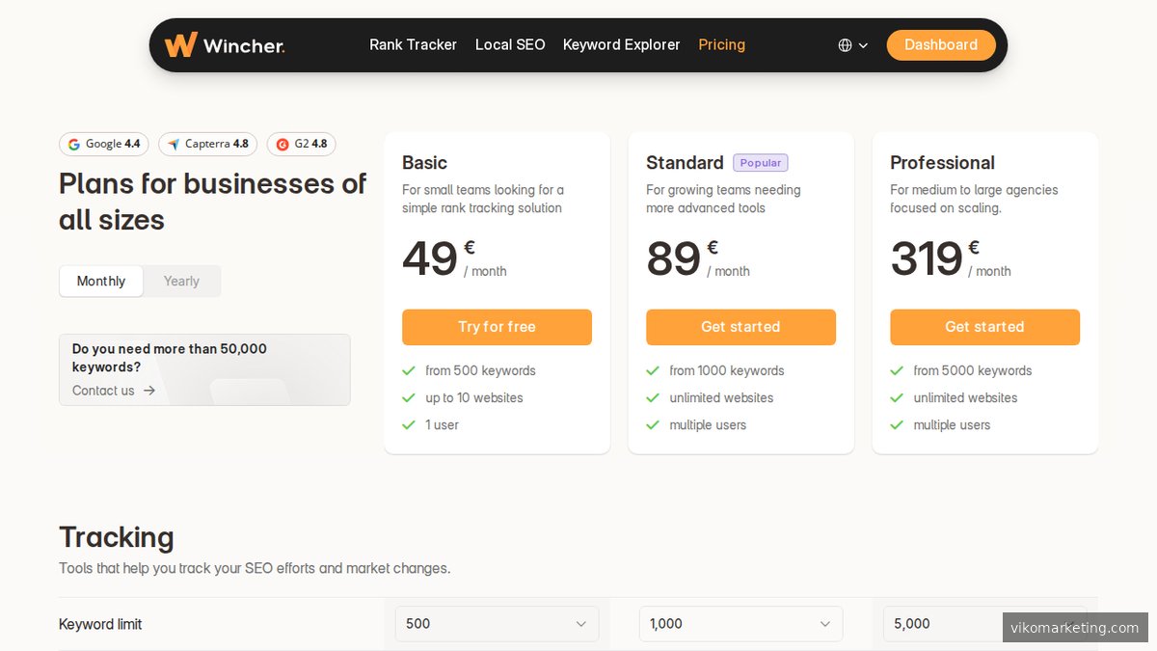
Task: Open the language globe selector
Action: pyautogui.click(x=852, y=45)
